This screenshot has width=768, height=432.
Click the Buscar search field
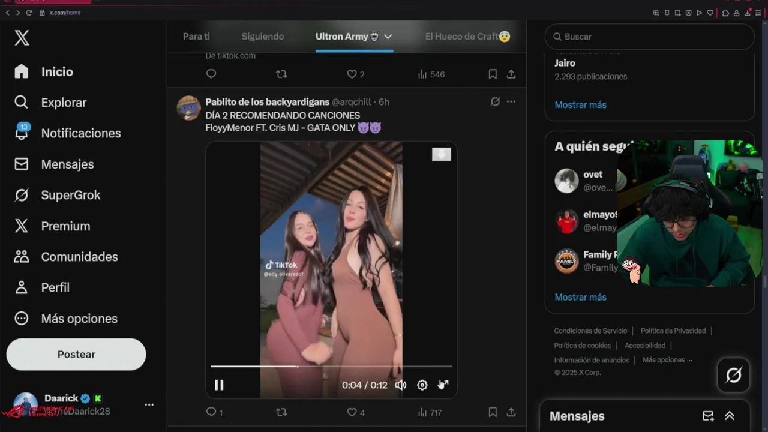pyautogui.click(x=650, y=37)
